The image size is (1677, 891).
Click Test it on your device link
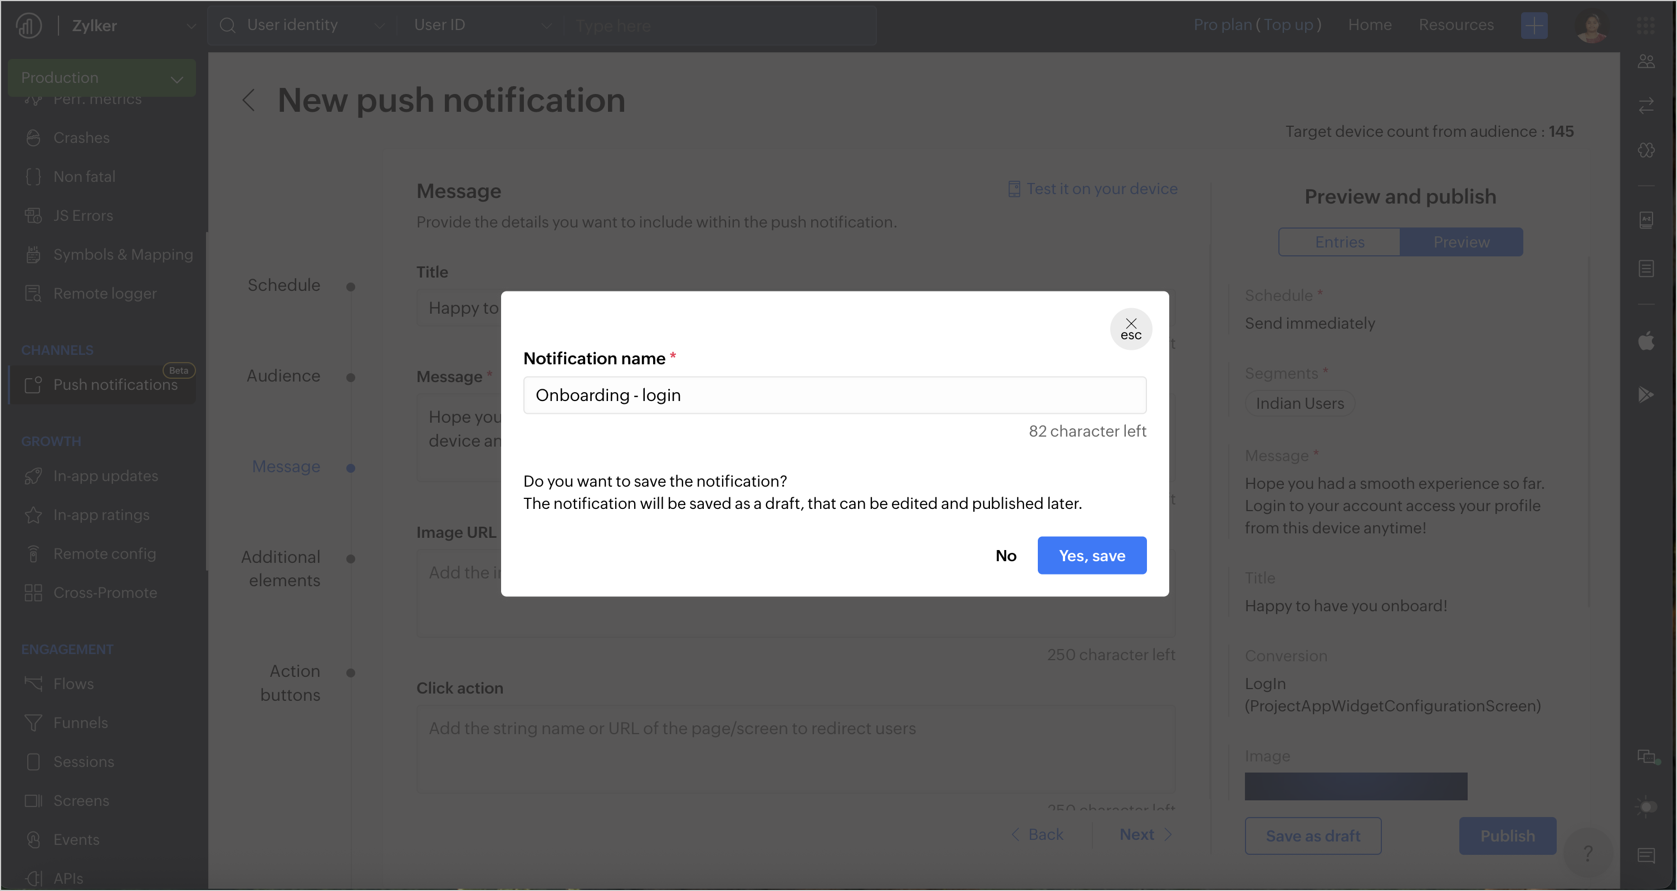(1093, 189)
